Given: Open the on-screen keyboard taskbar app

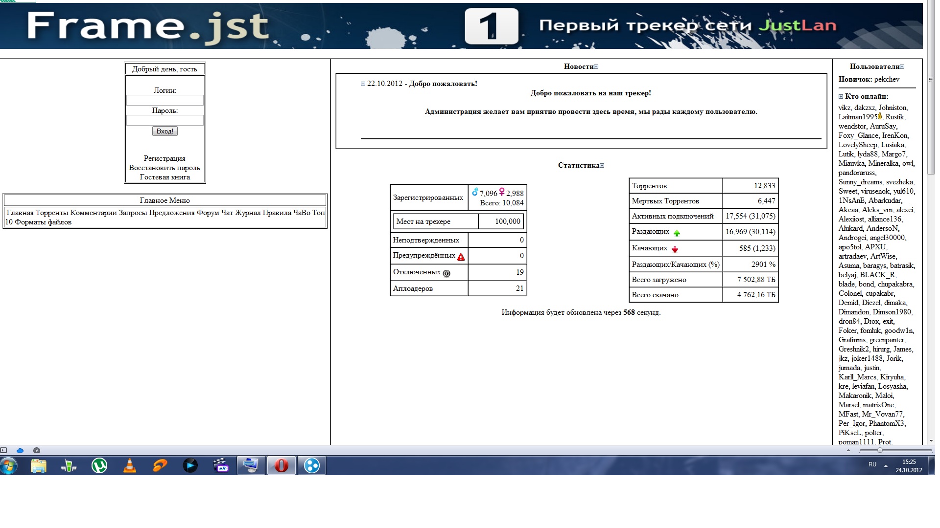Looking at the screenshot, I should click(251, 465).
